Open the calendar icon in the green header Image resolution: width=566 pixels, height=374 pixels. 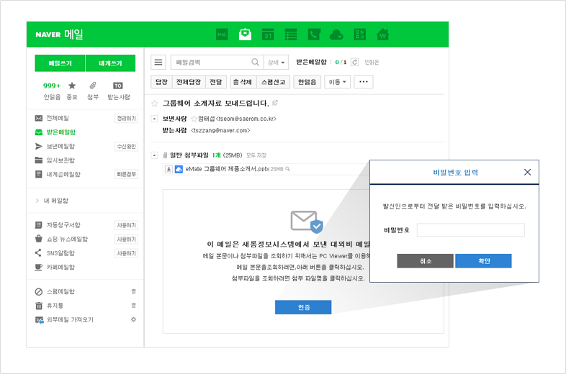(268, 35)
